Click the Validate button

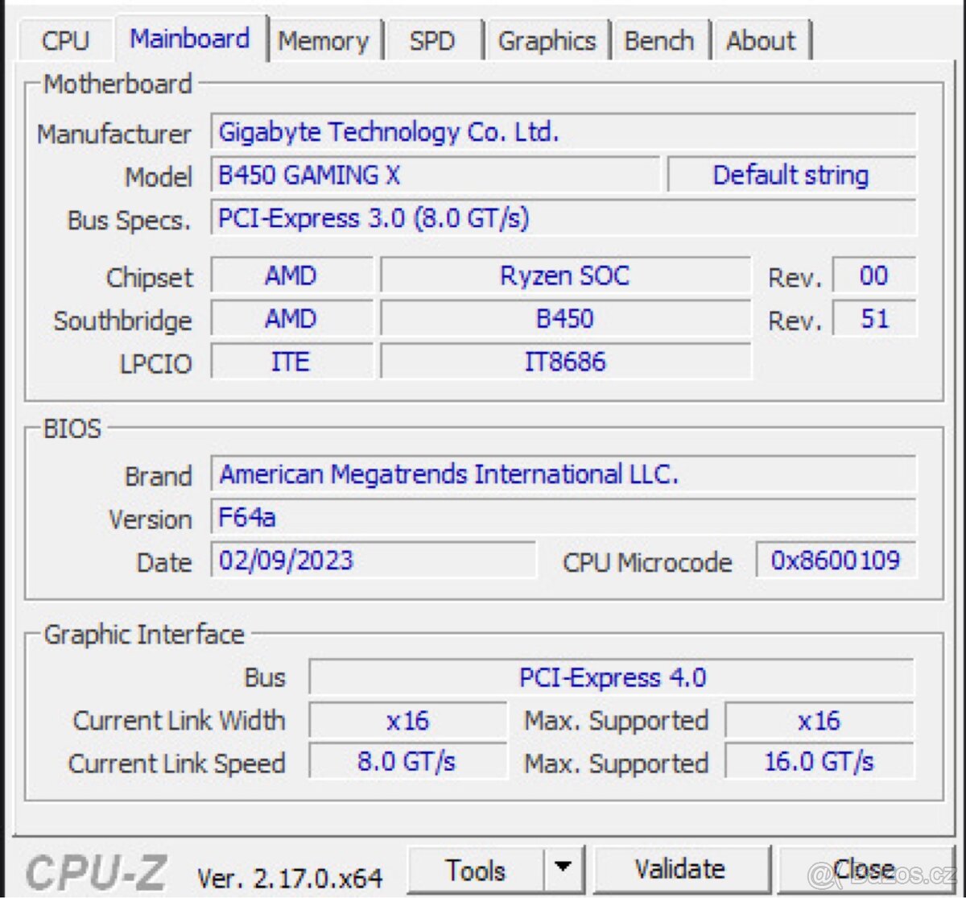[x=680, y=869]
